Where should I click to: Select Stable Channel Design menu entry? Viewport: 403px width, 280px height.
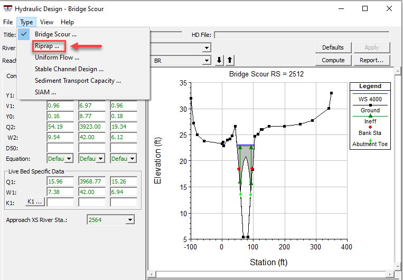pyautogui.click(x=69, y=69)
